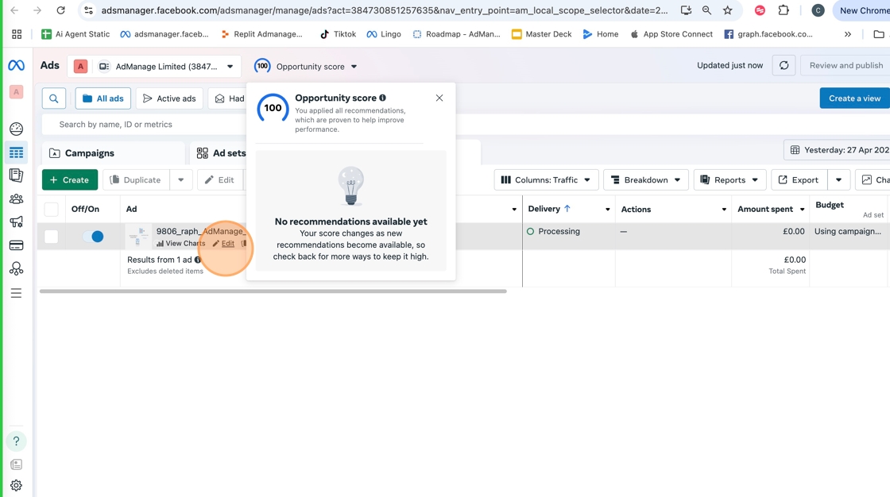
Task: Open the Yesterday: 27 Apr date picker
Action: click(x=838, y=150)
